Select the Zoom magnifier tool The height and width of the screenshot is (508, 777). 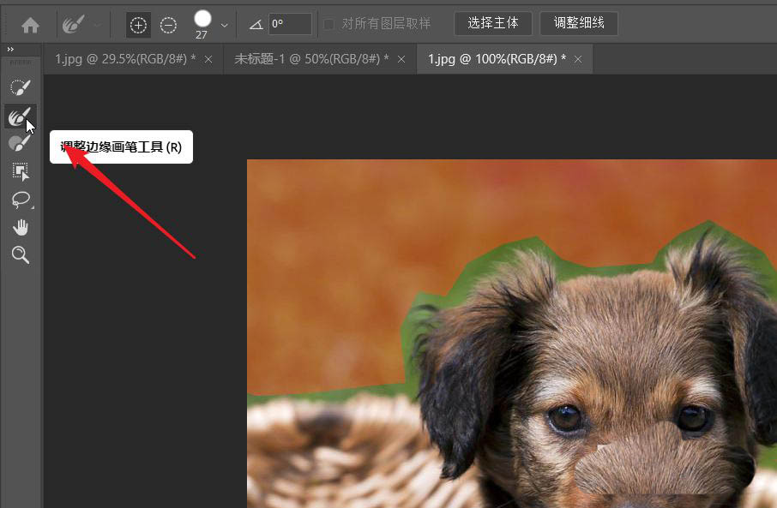[x=21, y=255]
